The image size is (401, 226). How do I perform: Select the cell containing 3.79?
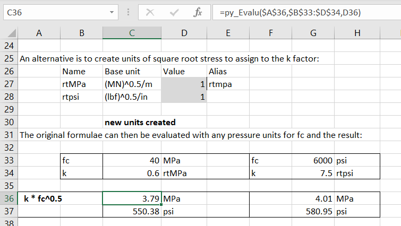[x=131, y=198]
